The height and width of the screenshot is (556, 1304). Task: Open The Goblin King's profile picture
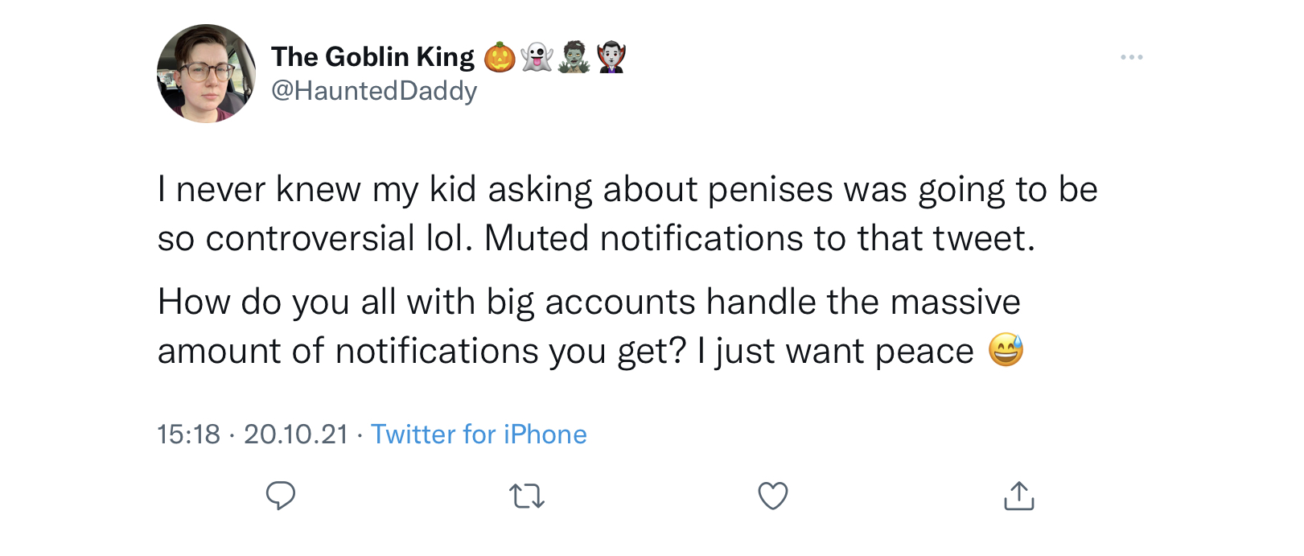coord(207,73)
